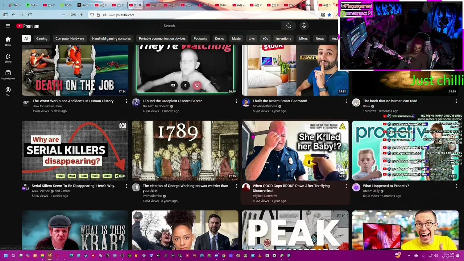Select the Inventions filter chip

click(283, 38)
